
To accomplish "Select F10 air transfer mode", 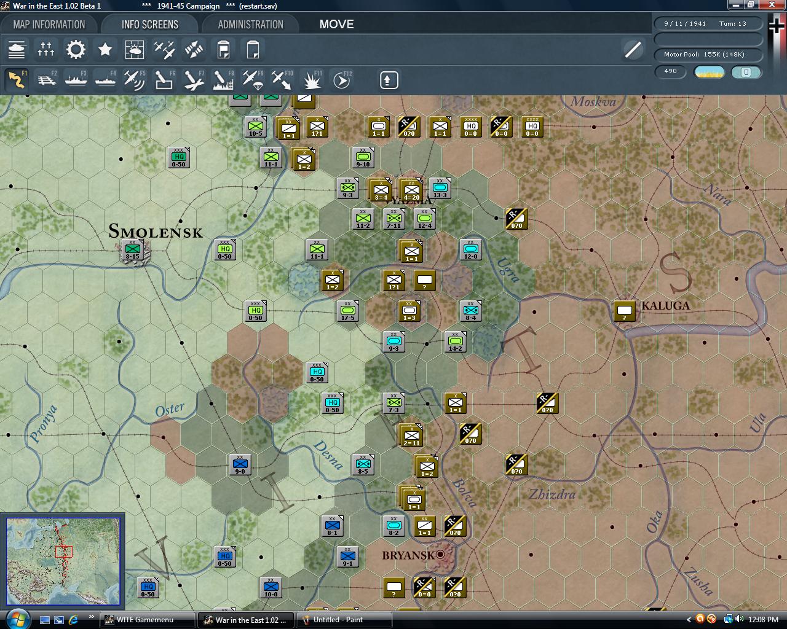I will coord(282,80).
